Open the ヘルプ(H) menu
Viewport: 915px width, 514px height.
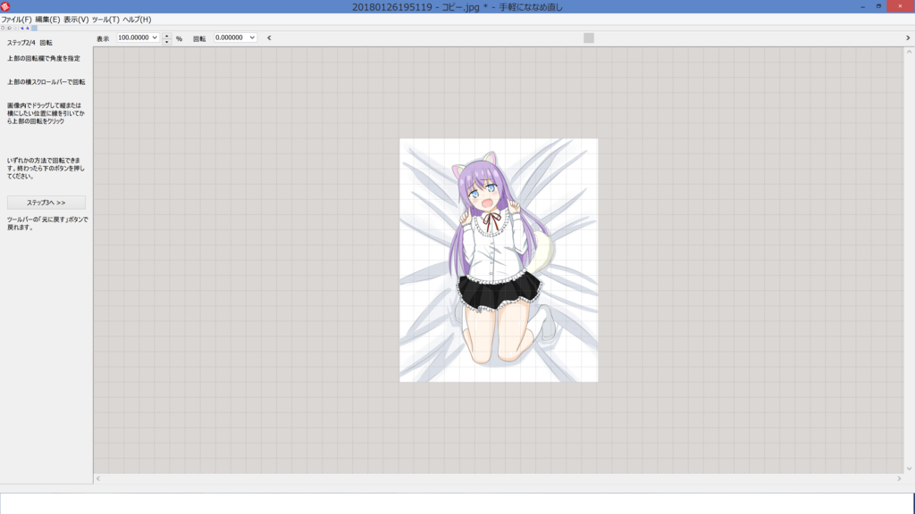coord(137,20)
